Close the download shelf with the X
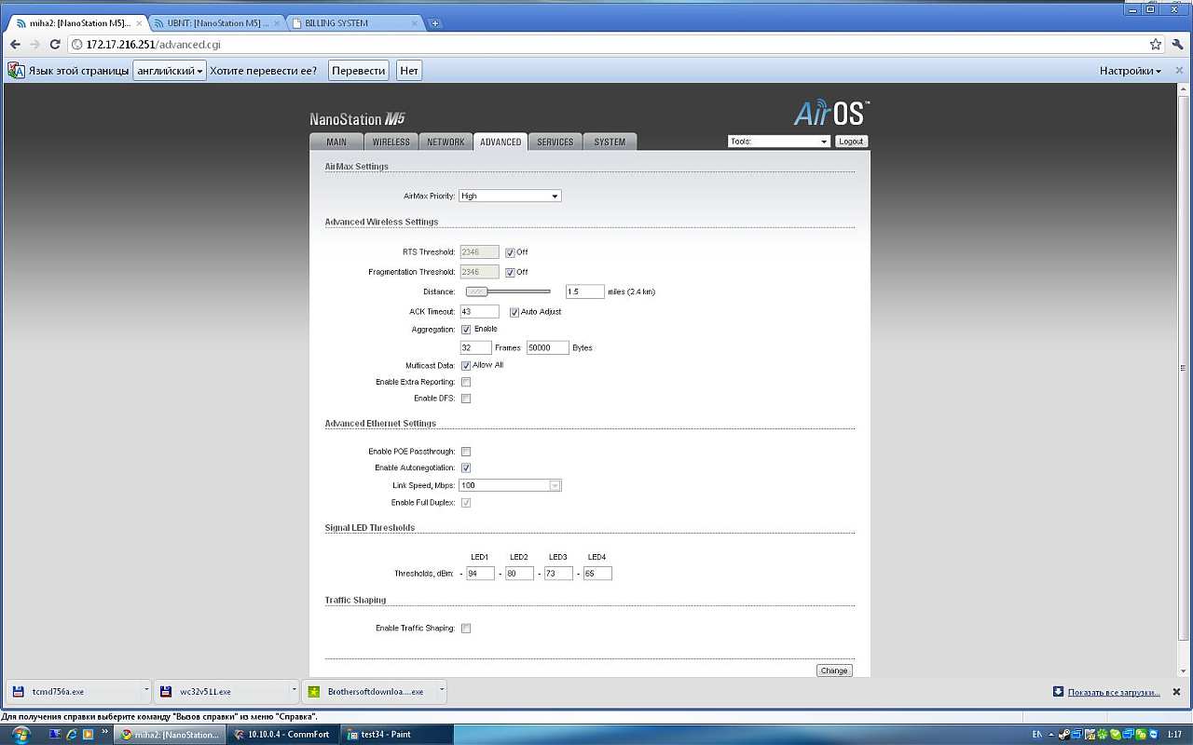The image size is (1193, 745). click(x=1177, y=692)
